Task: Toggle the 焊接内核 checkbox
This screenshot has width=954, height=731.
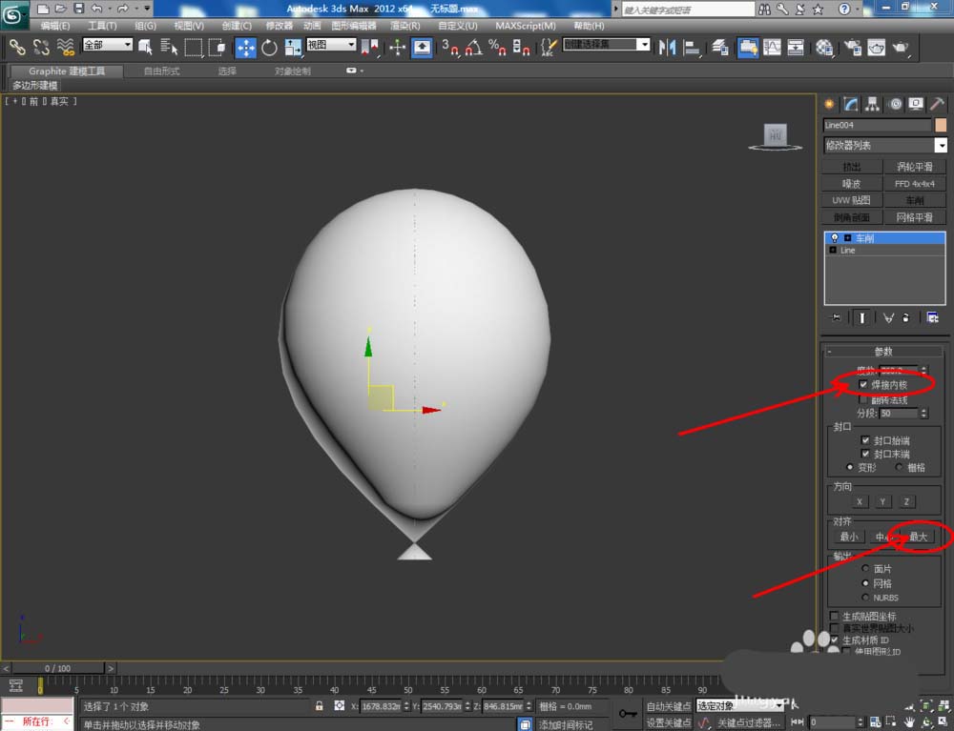Action: tap(864, 385)
